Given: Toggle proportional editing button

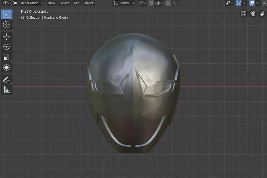Looking at the screenshot, I should pos(168,3).
